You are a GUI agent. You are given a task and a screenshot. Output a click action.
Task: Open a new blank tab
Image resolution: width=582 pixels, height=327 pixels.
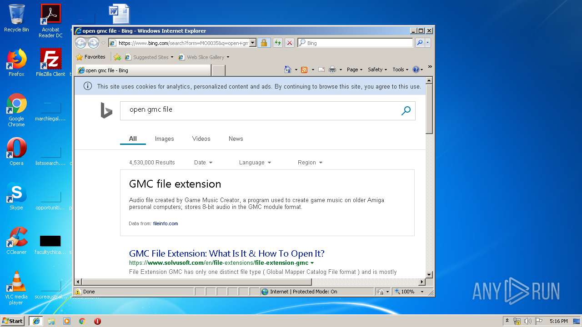[219, 70]
